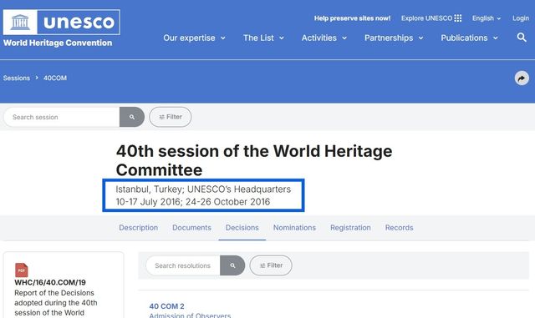Image resolution: width=535 pixels, height=318 pixels.
Task: Click Help preserve sites now link
Action: pos(352,18)
